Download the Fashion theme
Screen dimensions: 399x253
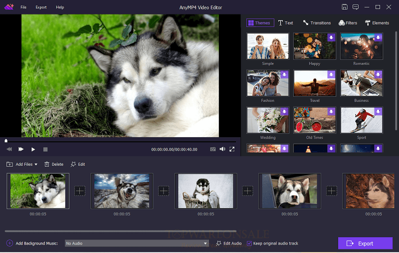[284, 74]
